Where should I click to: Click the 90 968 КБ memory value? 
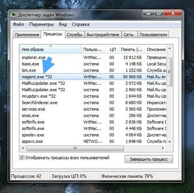(x=132, y=77)
